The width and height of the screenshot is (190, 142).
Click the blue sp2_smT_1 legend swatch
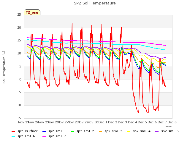(x=44, y=131)
